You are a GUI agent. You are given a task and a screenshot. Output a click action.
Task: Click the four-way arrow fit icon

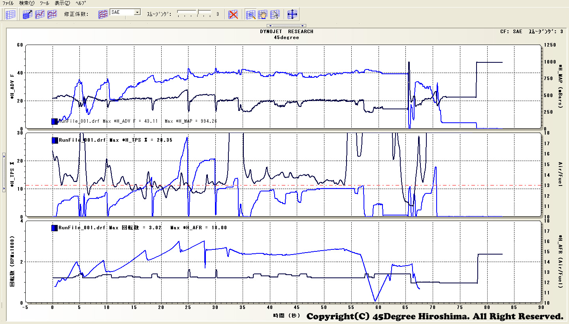tap(292, 15)
